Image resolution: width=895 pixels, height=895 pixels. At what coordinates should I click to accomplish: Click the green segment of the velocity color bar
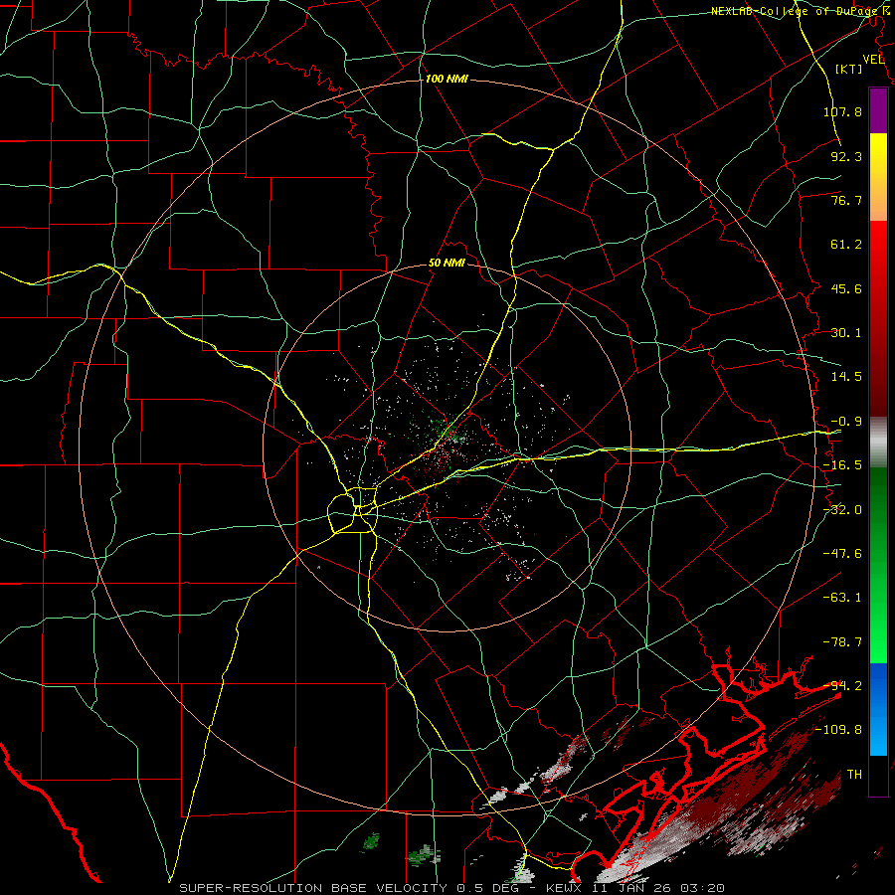pyautogui.click(x=878, y=565)
